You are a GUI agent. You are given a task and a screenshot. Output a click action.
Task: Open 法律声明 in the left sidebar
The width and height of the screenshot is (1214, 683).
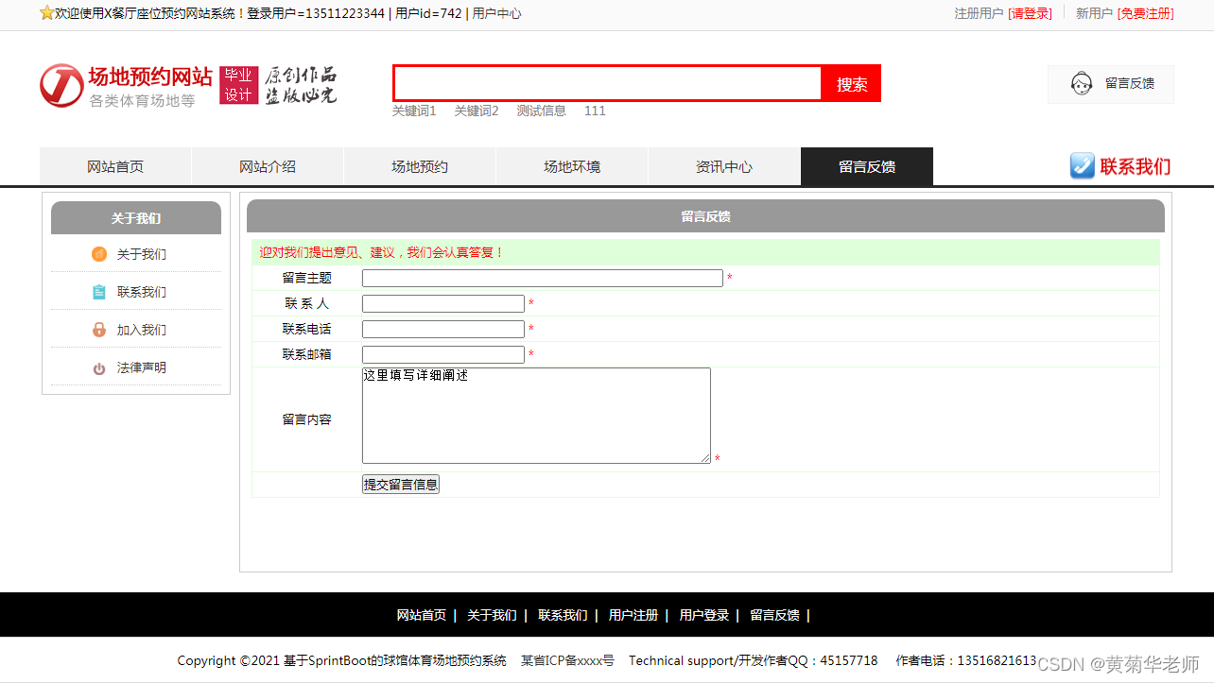click(x=142, y=367)
